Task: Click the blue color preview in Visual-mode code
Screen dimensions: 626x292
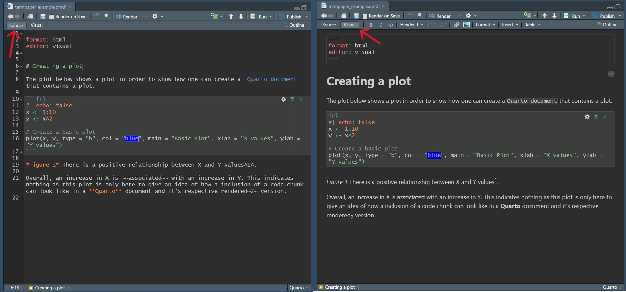Action: 434,155
